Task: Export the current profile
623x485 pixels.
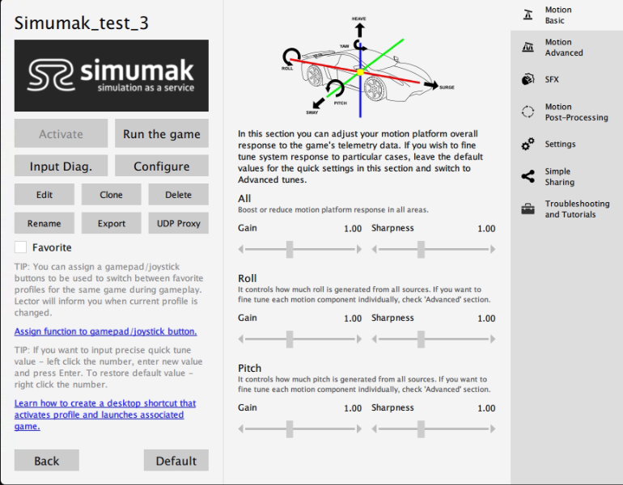Action: (x=112, y=223)
